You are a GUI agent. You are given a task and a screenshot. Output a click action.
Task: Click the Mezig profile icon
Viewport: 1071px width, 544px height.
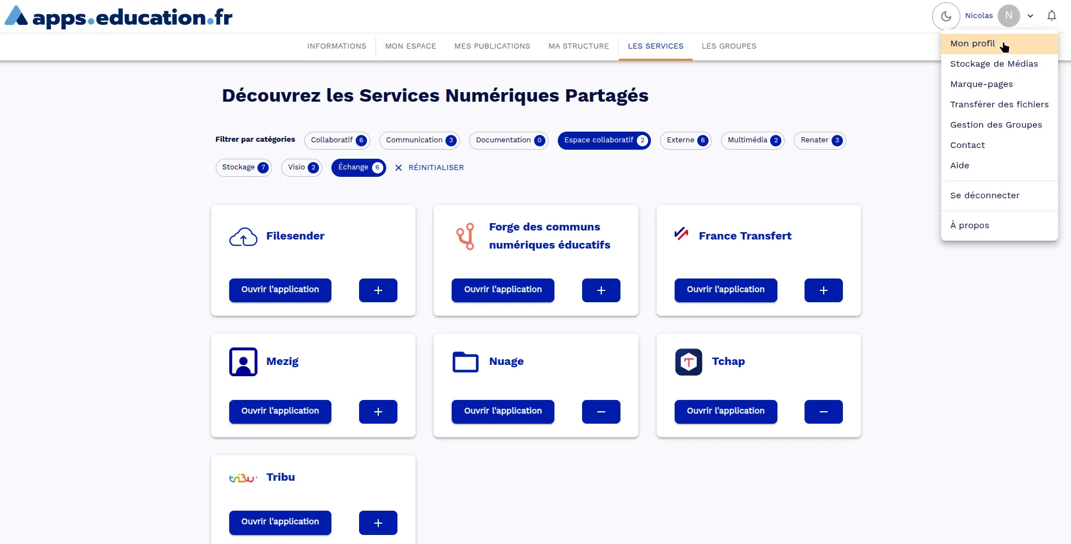[x=243, y=362]
